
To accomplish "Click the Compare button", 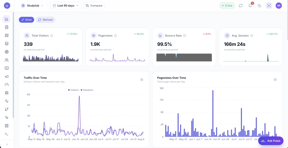I will (94, 6).
